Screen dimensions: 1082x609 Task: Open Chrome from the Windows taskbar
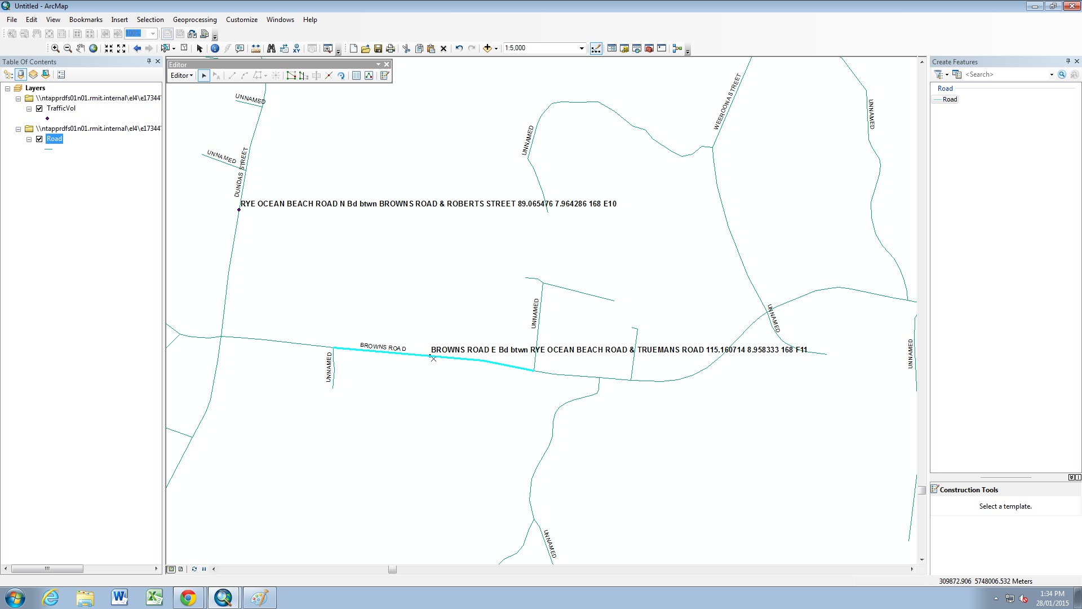(x=188, y=598)
